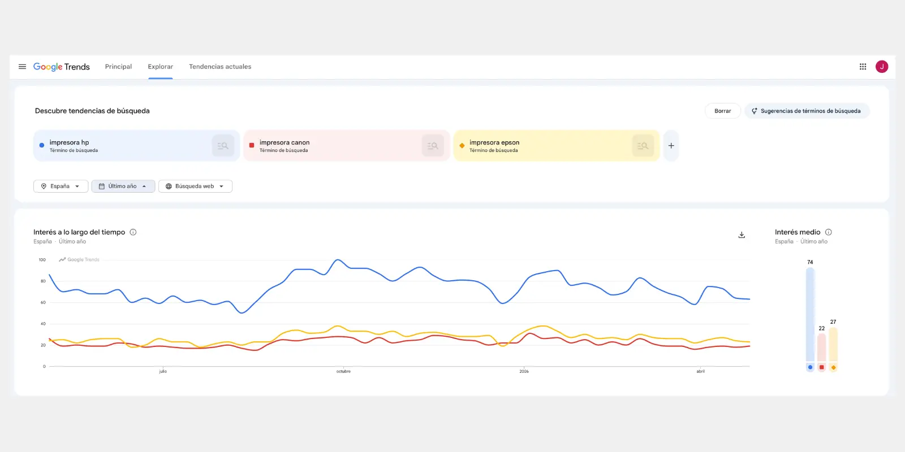Click the red average bar showing 22
Viewport: 905px width, 452px height.
point(821,347)
